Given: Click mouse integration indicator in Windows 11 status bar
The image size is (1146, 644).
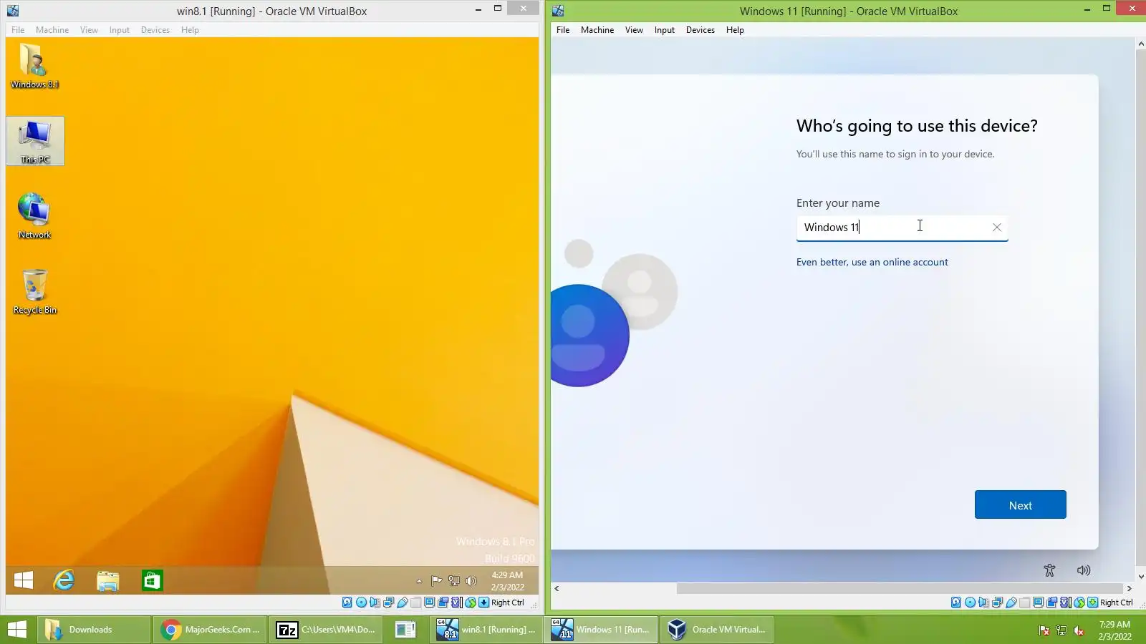Looking at the screenshot, I should pos(1079,602).
